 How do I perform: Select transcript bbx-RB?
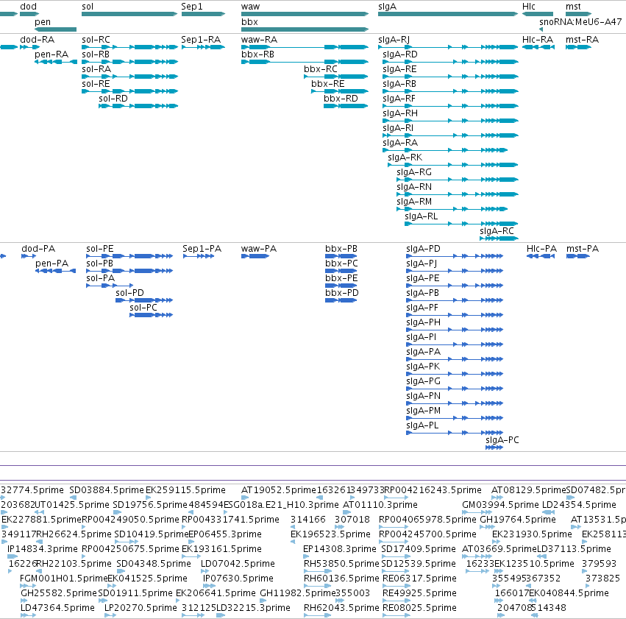(x=257, y=54)
